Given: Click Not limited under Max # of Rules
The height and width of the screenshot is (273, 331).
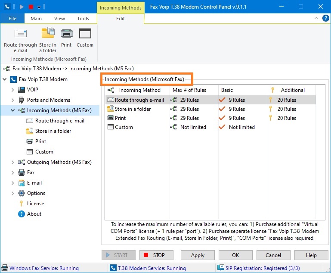Looking at the screenshot, I should [x=193, y=127].
